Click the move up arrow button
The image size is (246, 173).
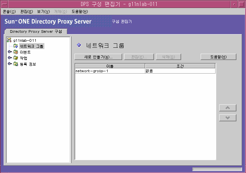point(228,108)
